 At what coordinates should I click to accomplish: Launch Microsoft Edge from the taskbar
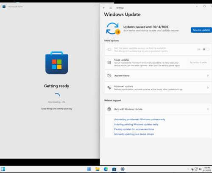[x=106, y=169]
